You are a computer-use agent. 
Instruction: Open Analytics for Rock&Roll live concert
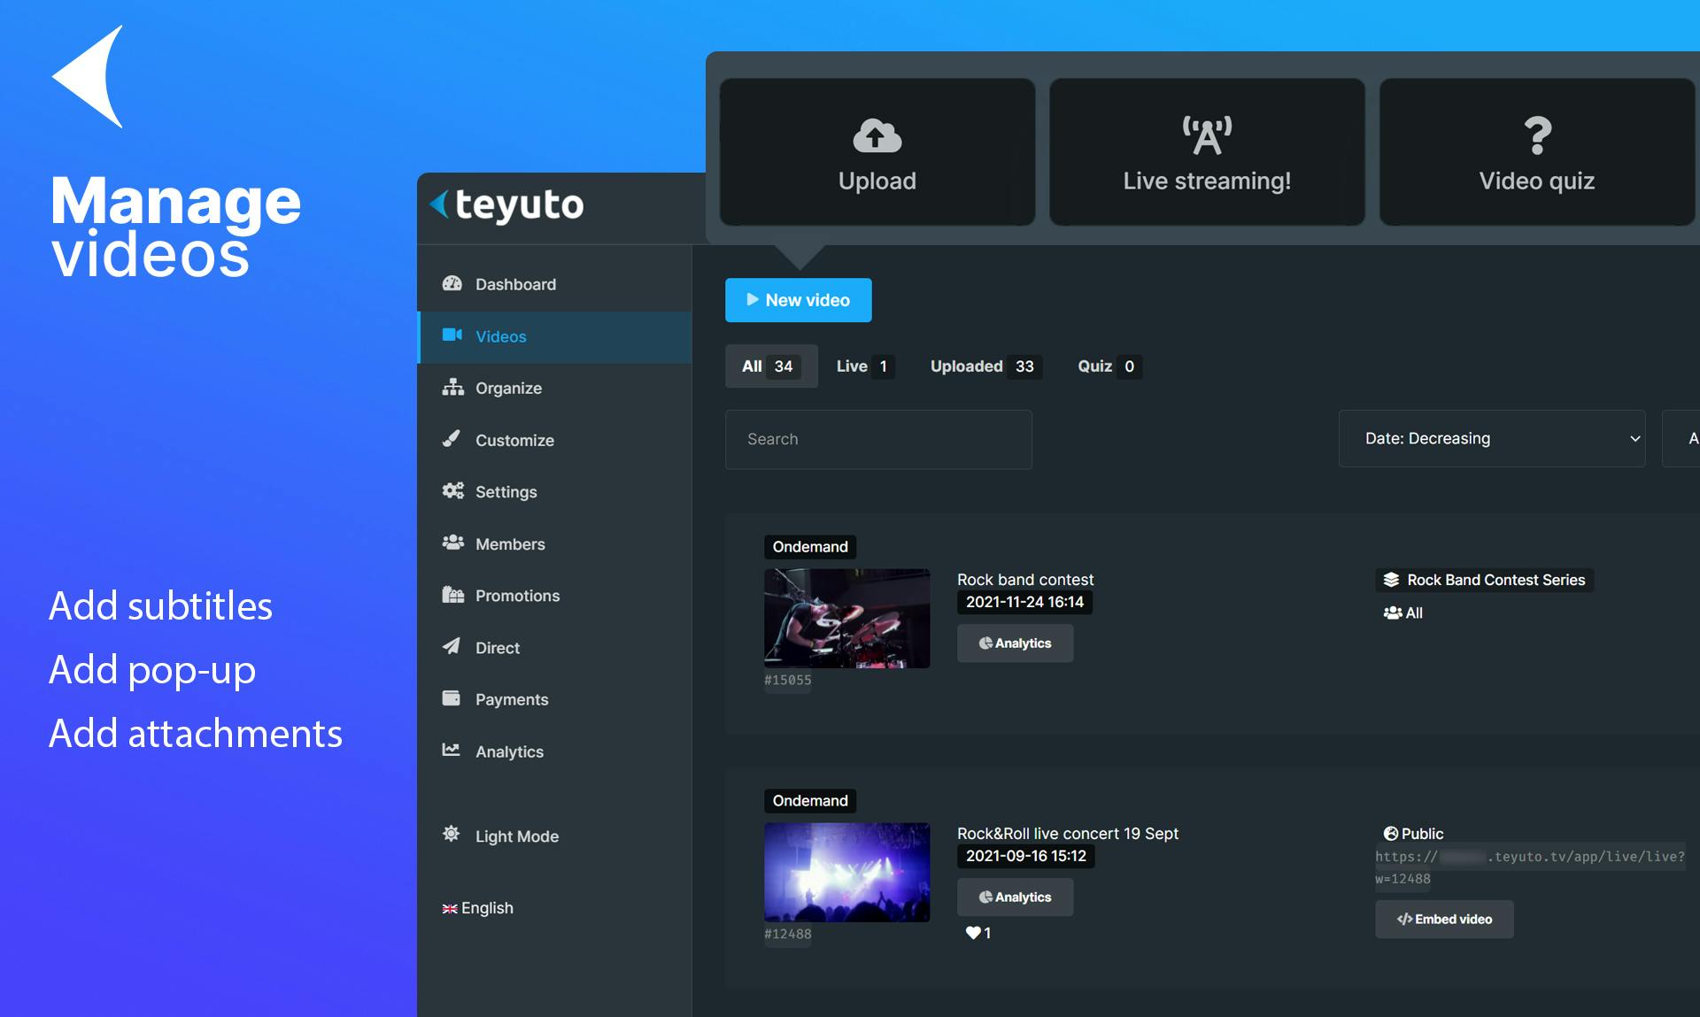[1015, 898]
